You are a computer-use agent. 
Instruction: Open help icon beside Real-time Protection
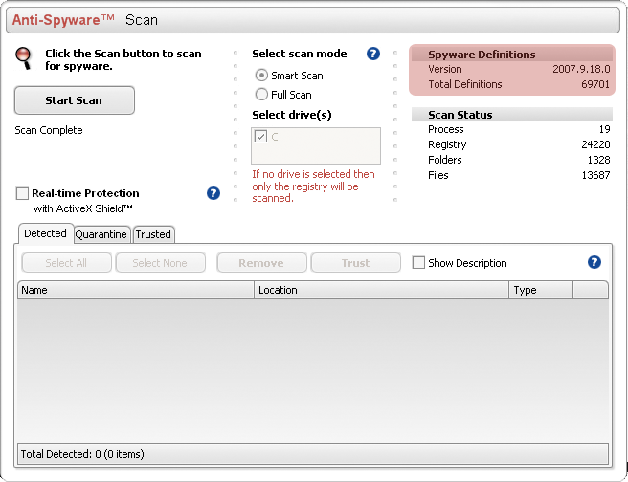click(213, 193)
